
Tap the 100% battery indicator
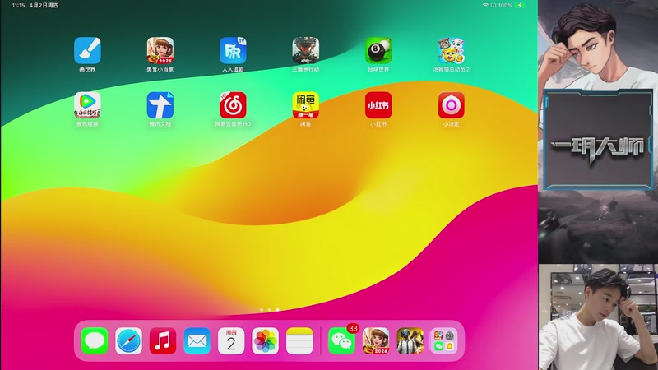click(x=512, y=6)
